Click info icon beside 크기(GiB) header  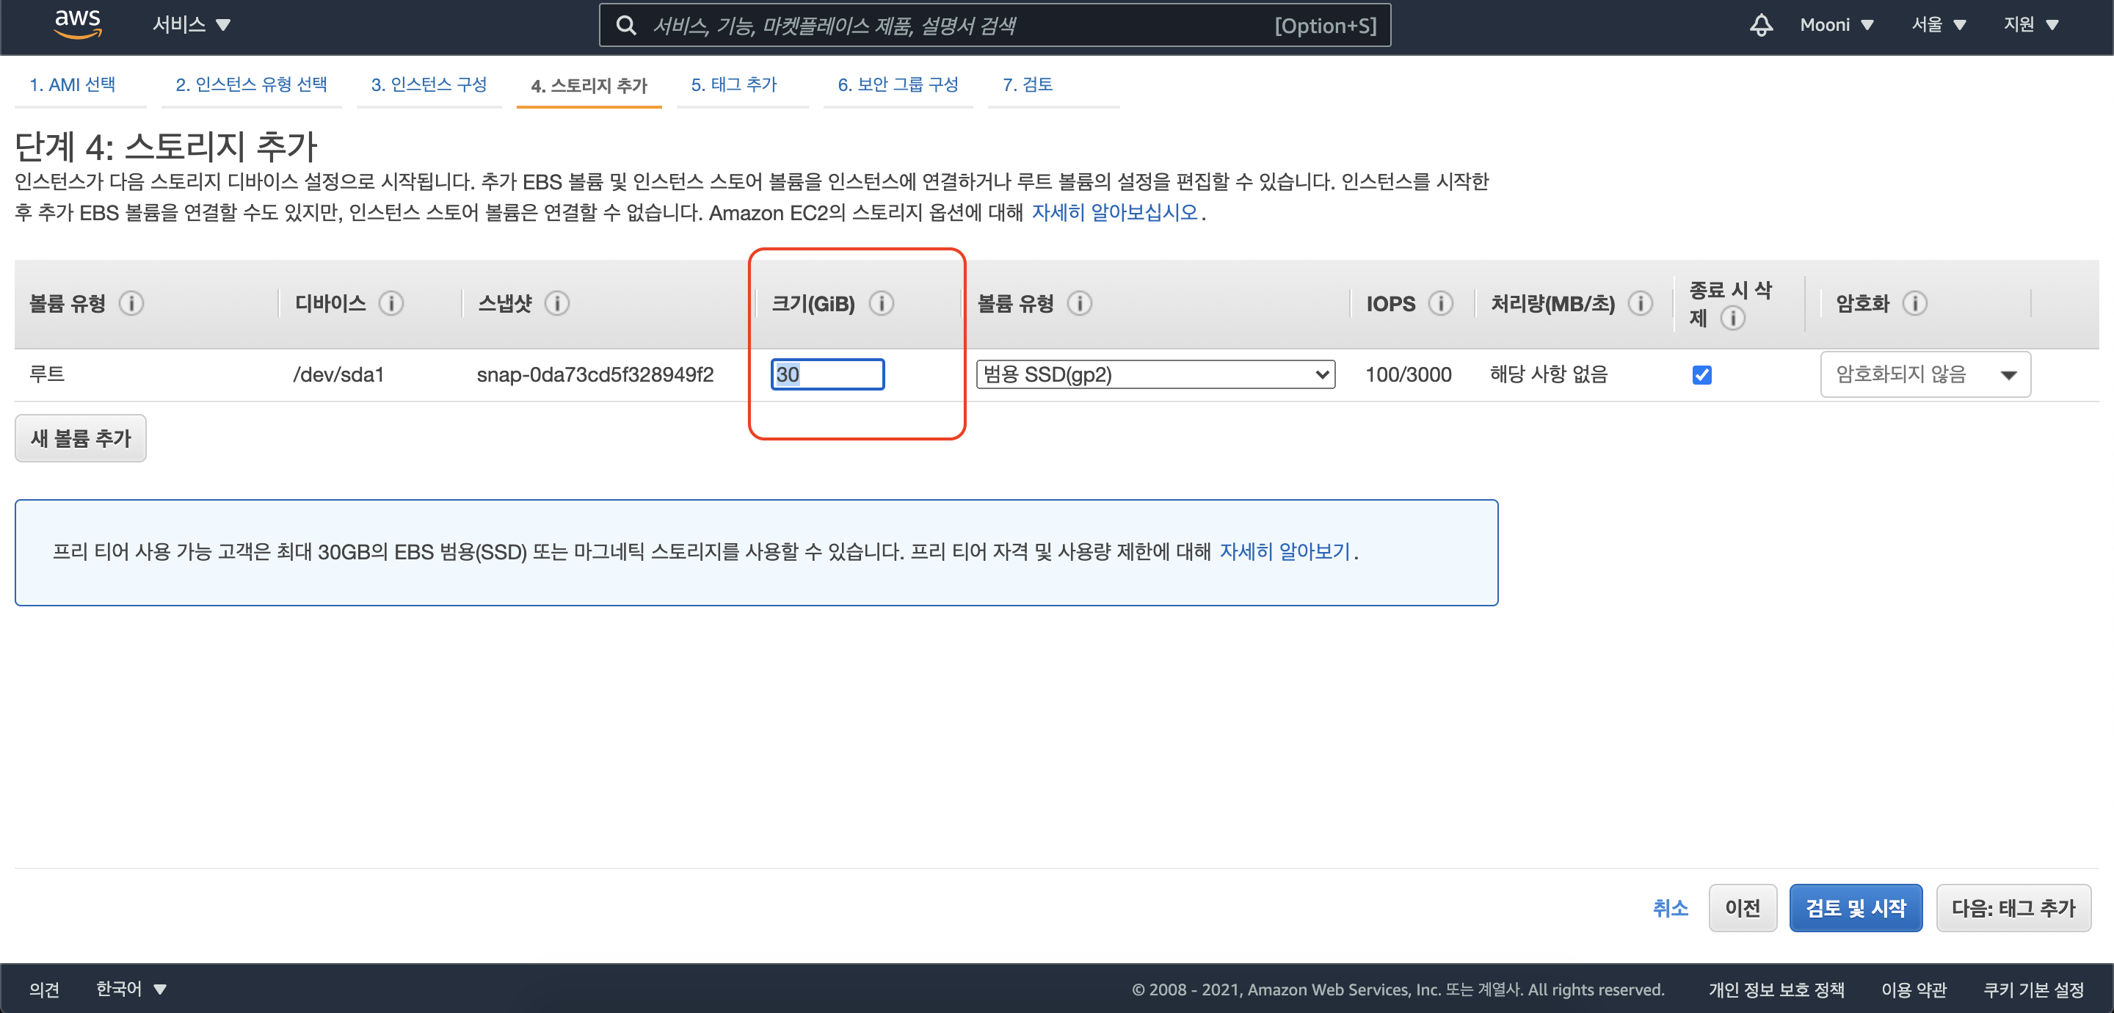click(882, 304)
